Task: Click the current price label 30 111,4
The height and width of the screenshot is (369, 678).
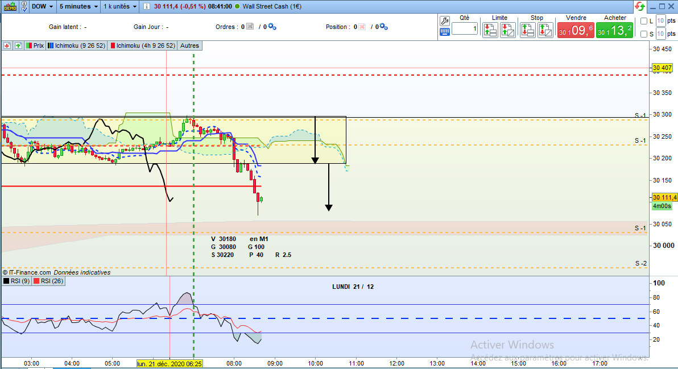Action: click(664, 197)
